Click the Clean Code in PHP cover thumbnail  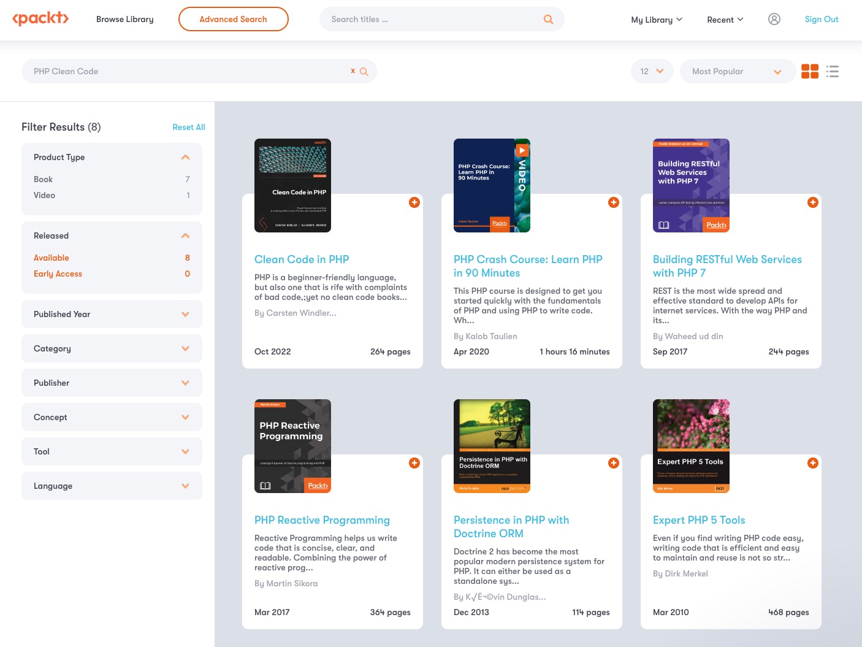[292, 185]
